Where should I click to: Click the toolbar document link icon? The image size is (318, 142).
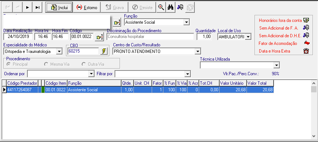pyautogui.click(x=180, y=8)
